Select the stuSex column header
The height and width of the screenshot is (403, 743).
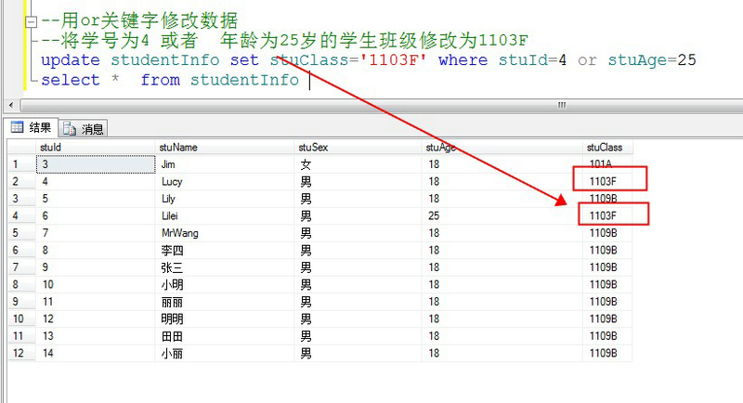[x=358, y=148]
